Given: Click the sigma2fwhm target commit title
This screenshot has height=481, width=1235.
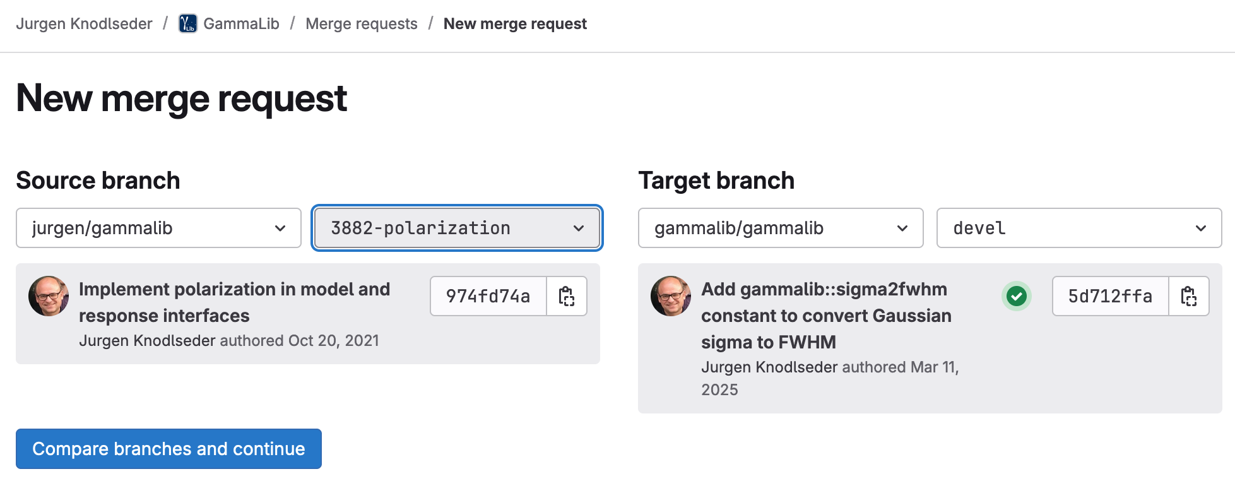Looking at the screenshot, I should (x=825, y=316).
